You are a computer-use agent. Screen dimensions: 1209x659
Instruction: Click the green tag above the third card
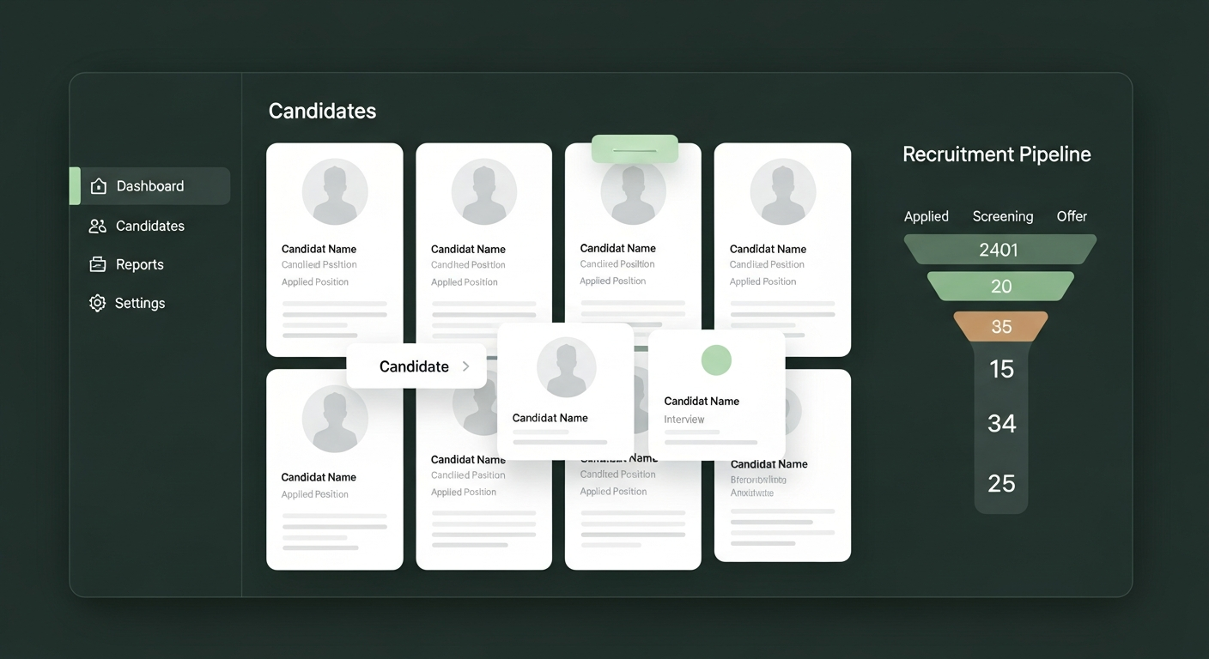[635, 149]
